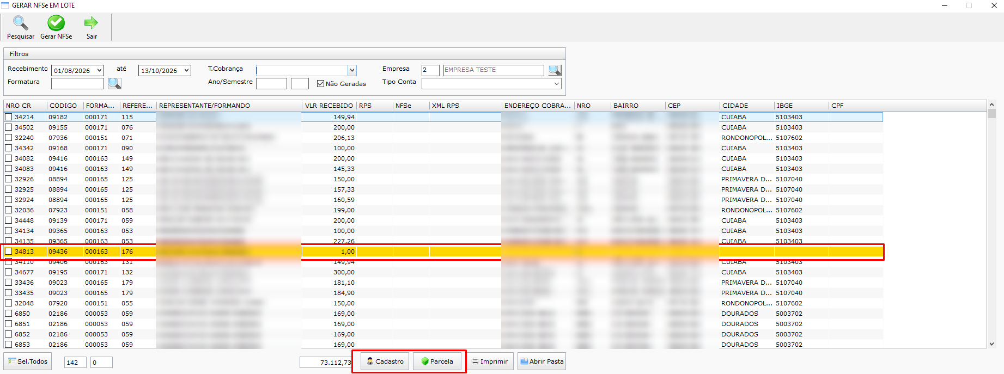Expand the Tipo Conta dropdown

click(x=557, y=84)
